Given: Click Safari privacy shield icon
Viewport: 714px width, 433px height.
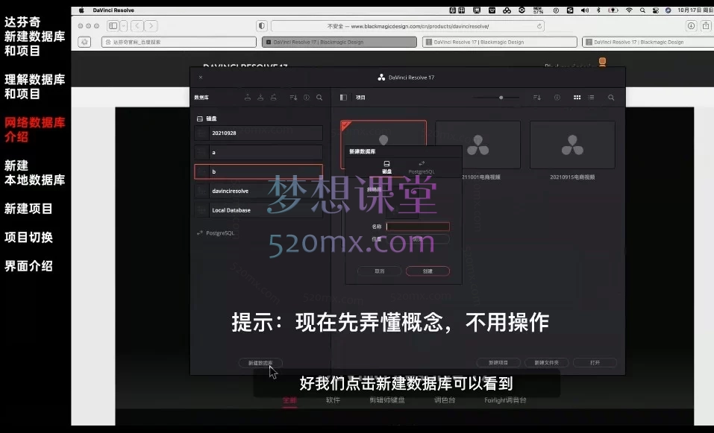Looking at the screenshot, I should coord(261,26).
